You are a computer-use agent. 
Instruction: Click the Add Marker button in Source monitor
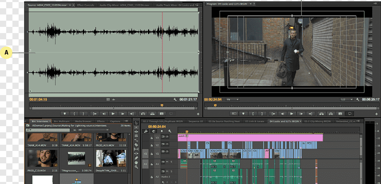coord(65,113)
